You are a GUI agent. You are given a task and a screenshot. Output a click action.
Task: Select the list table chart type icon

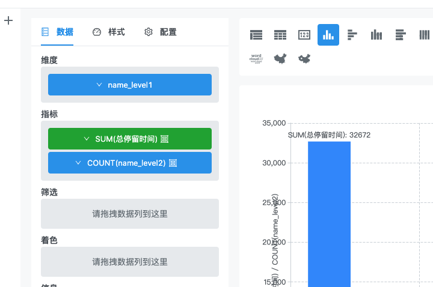click(256, 35)
